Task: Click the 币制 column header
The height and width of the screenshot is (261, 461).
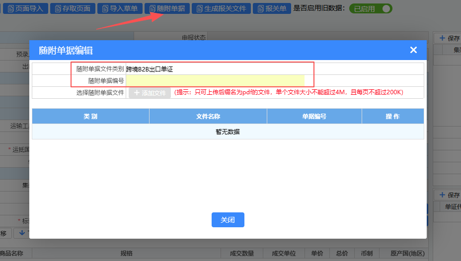Action: [x=367, y=254]
